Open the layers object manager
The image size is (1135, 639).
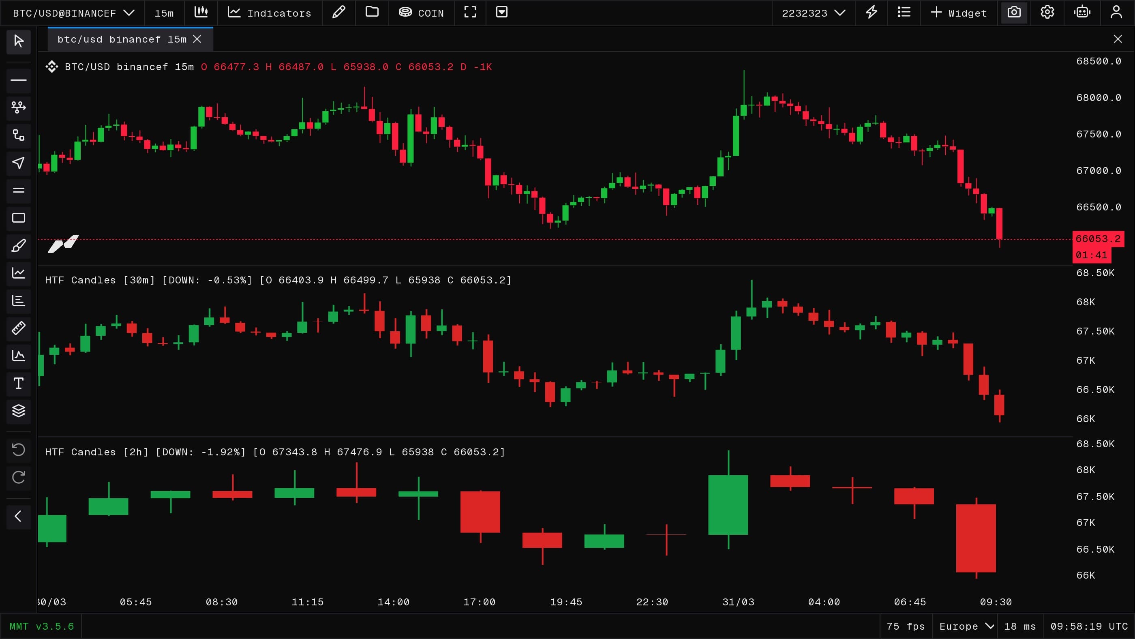[19, 411]
